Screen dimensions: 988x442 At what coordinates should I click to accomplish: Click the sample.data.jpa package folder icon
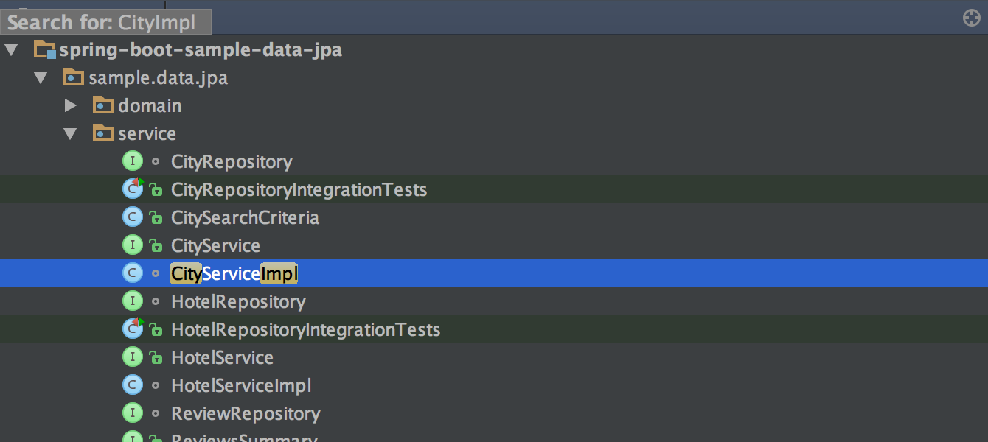pos(74,77)
